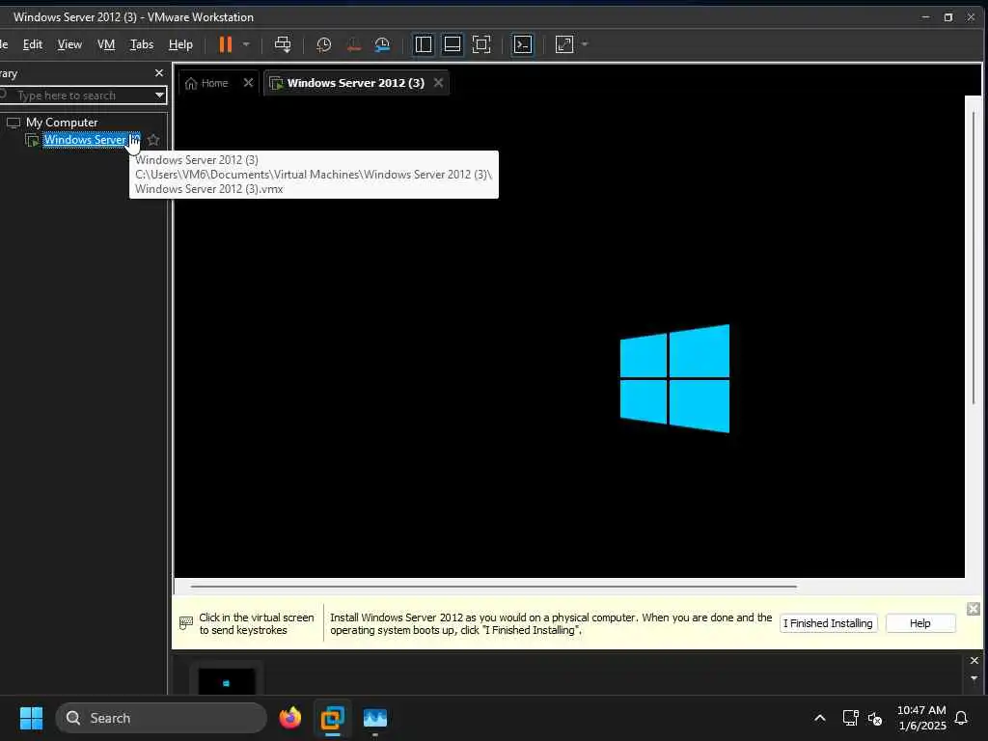
Task: Restore the VMware Workstation window
Action: coord(948,17)
